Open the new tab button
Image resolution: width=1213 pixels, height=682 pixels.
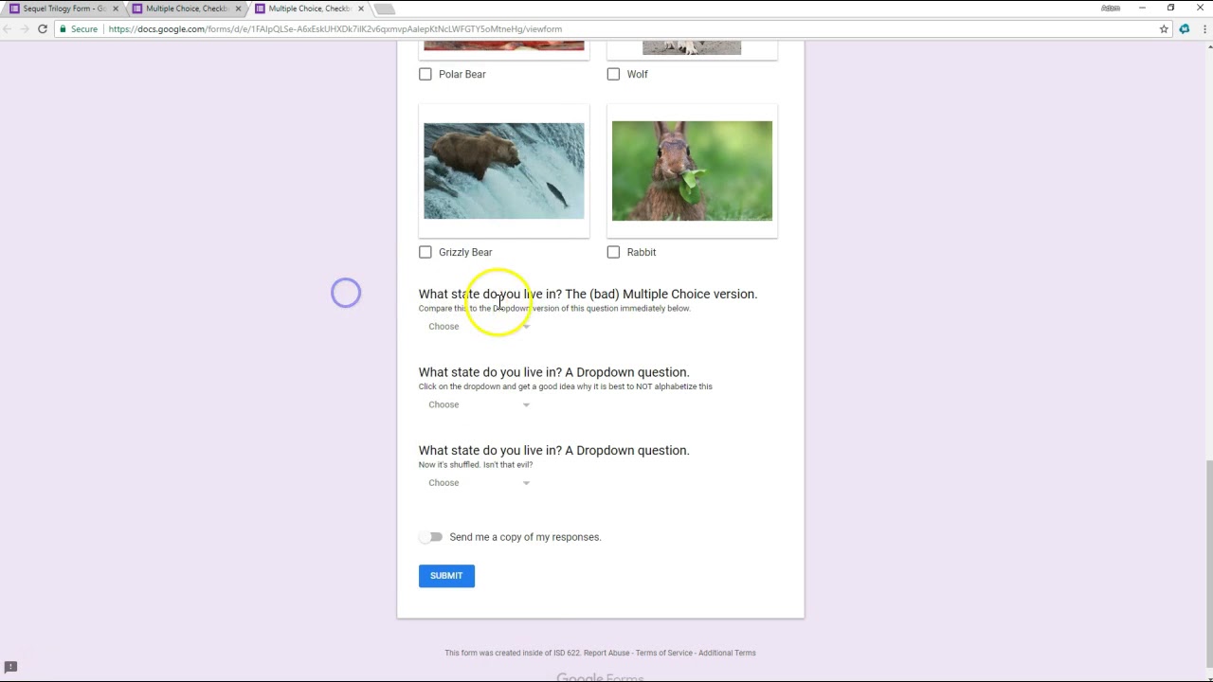(x=384, y=9)
